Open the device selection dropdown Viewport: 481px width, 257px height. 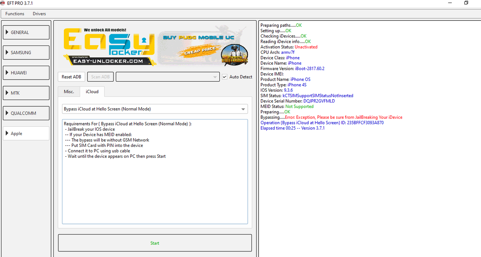(168, 77)
